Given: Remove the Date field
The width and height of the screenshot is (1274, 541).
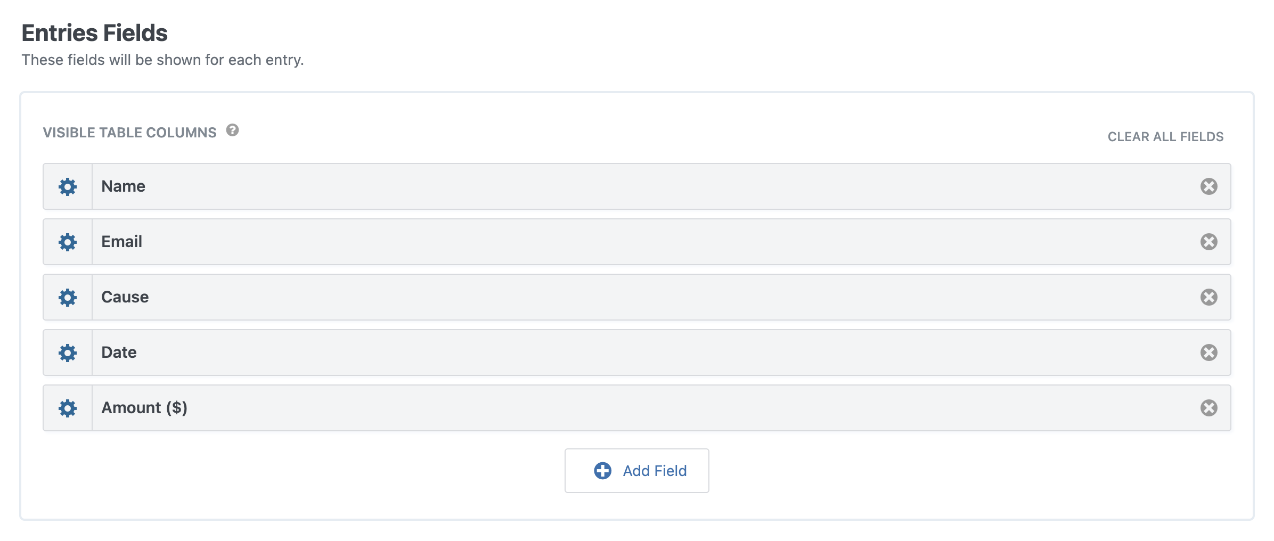Looking at the screenshot, I should click(x=1208, y=353).
